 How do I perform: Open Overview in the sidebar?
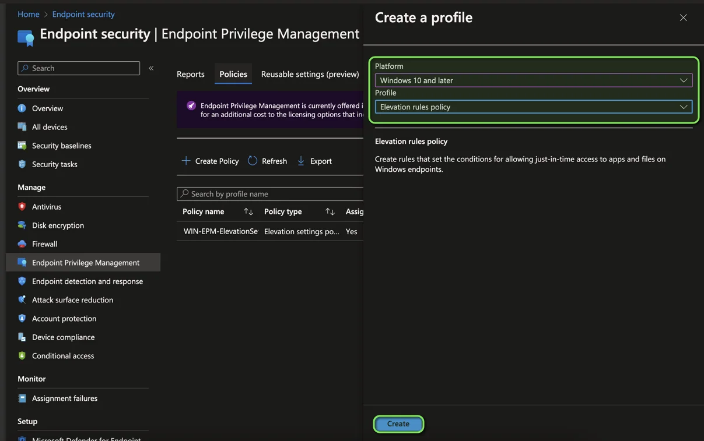(47, 108)
